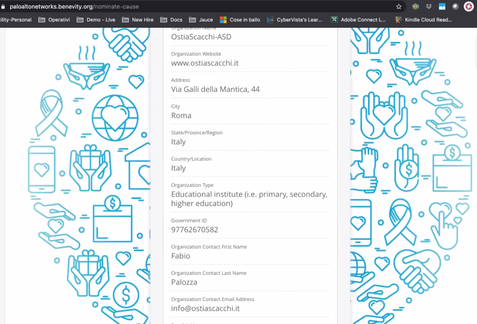The image size is (477, 324).
Task: Open the Chrome profile avatar
Action: pos(469,6)
